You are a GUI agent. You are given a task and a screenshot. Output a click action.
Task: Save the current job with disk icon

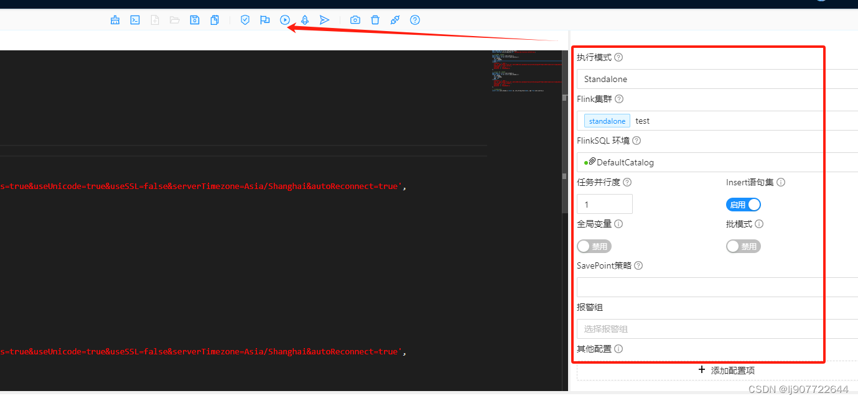click(x=195, y=20)
